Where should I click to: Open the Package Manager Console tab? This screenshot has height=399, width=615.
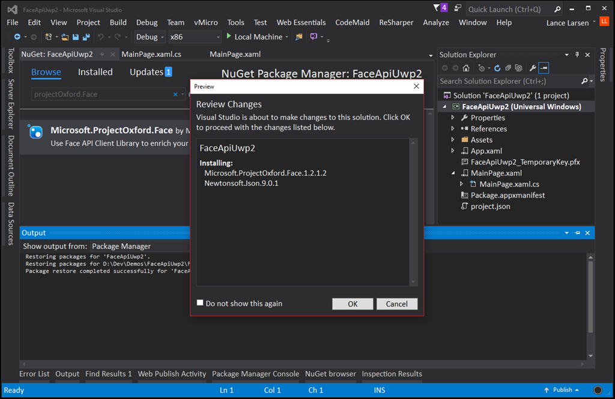255,374
